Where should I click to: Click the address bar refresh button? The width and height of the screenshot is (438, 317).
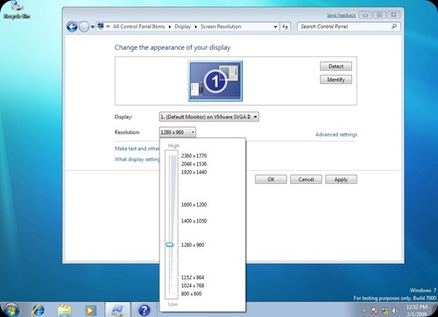pos(285,27)
